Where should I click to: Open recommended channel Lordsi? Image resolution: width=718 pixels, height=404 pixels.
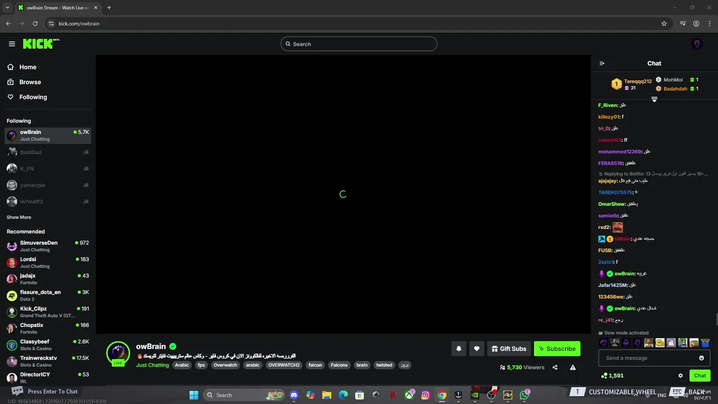point(48,262)
